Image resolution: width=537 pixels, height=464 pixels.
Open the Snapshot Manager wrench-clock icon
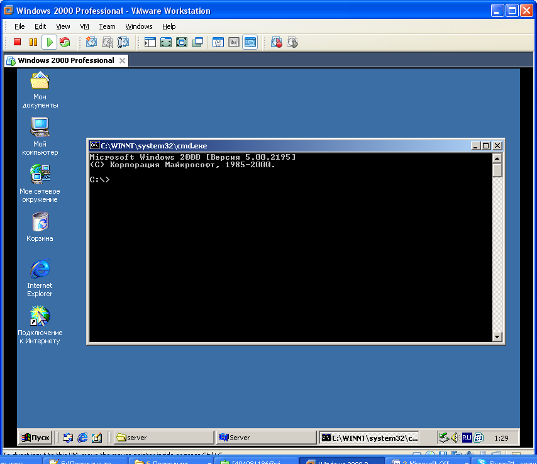coord(123,42)
